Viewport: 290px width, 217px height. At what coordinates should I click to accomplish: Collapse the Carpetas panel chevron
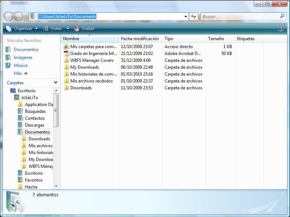(x=55, y=83)
